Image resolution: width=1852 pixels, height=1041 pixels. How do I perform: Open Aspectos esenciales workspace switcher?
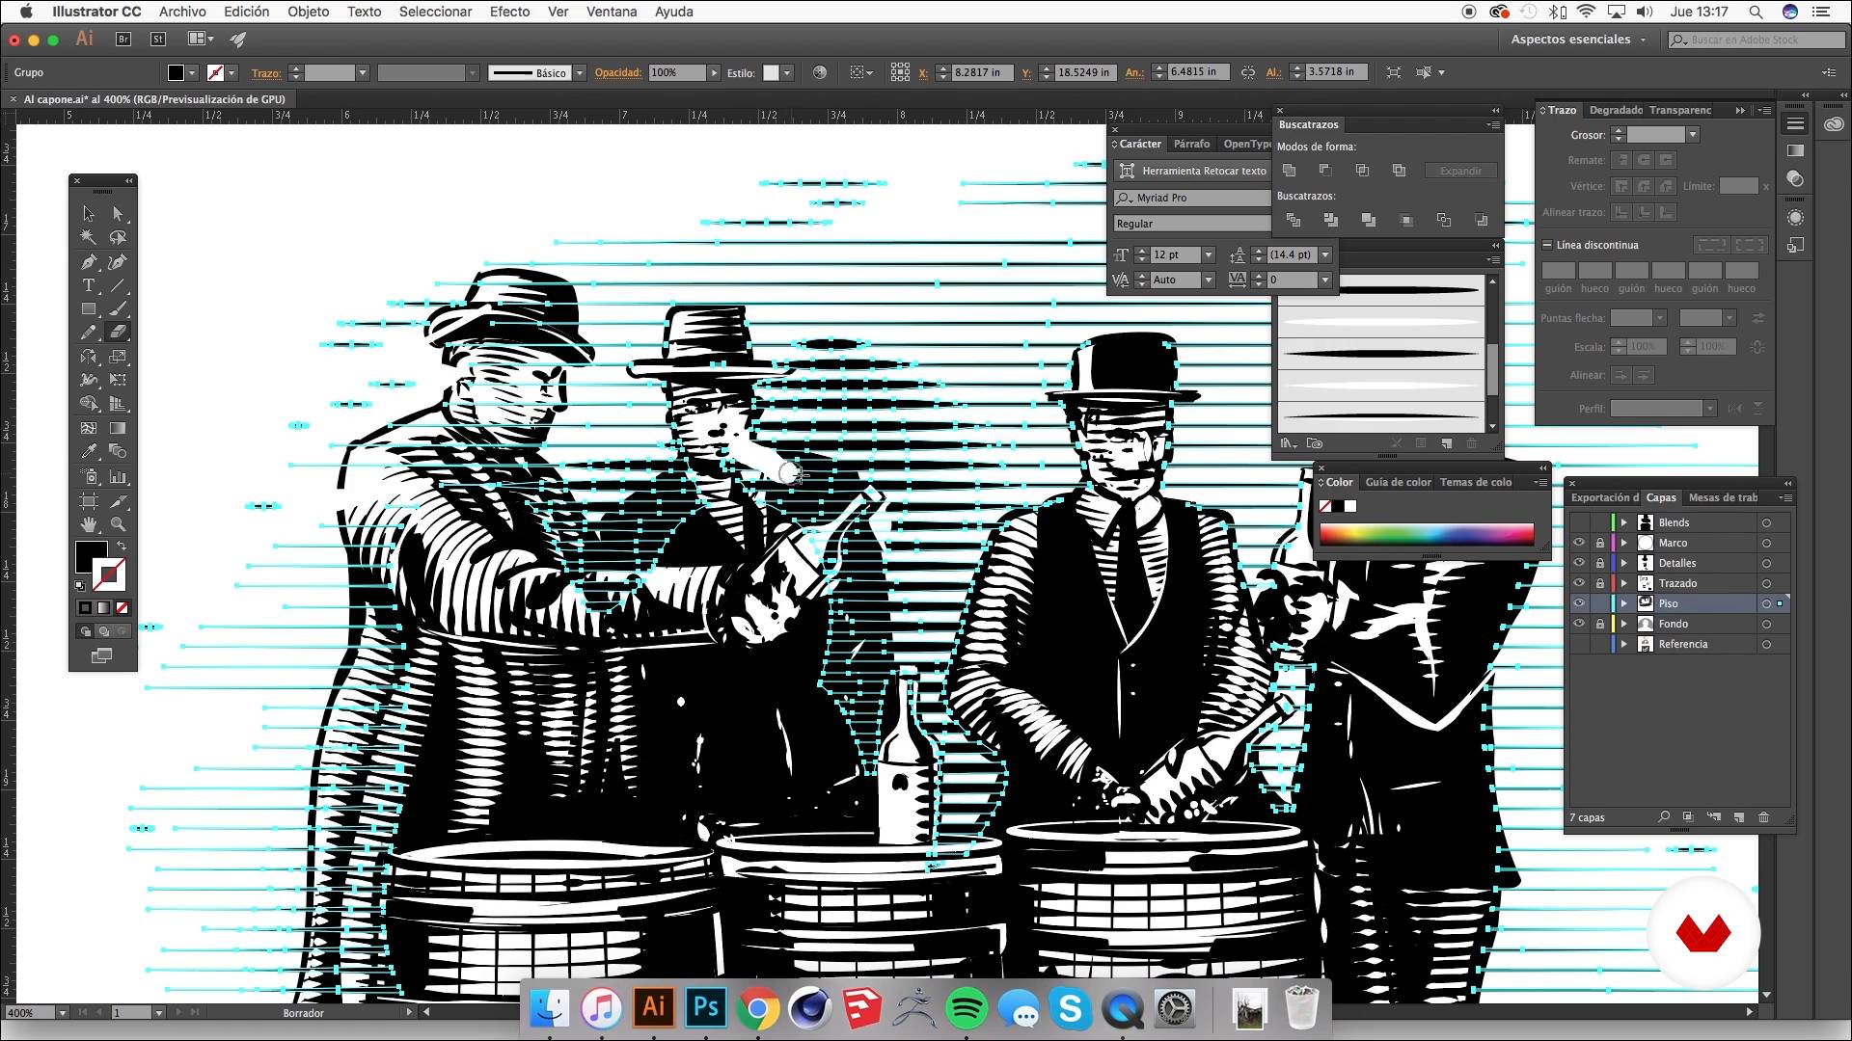click(1578, 40)
